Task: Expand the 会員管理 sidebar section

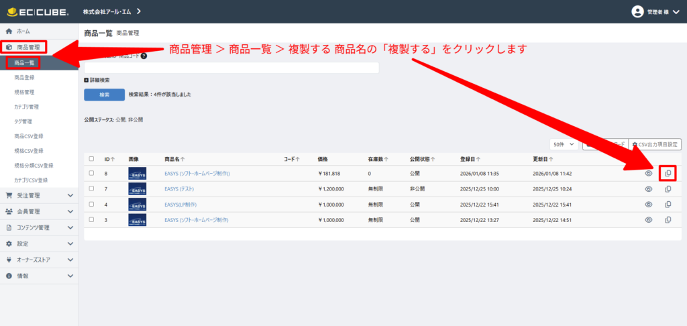Action: tap(39, 211)
